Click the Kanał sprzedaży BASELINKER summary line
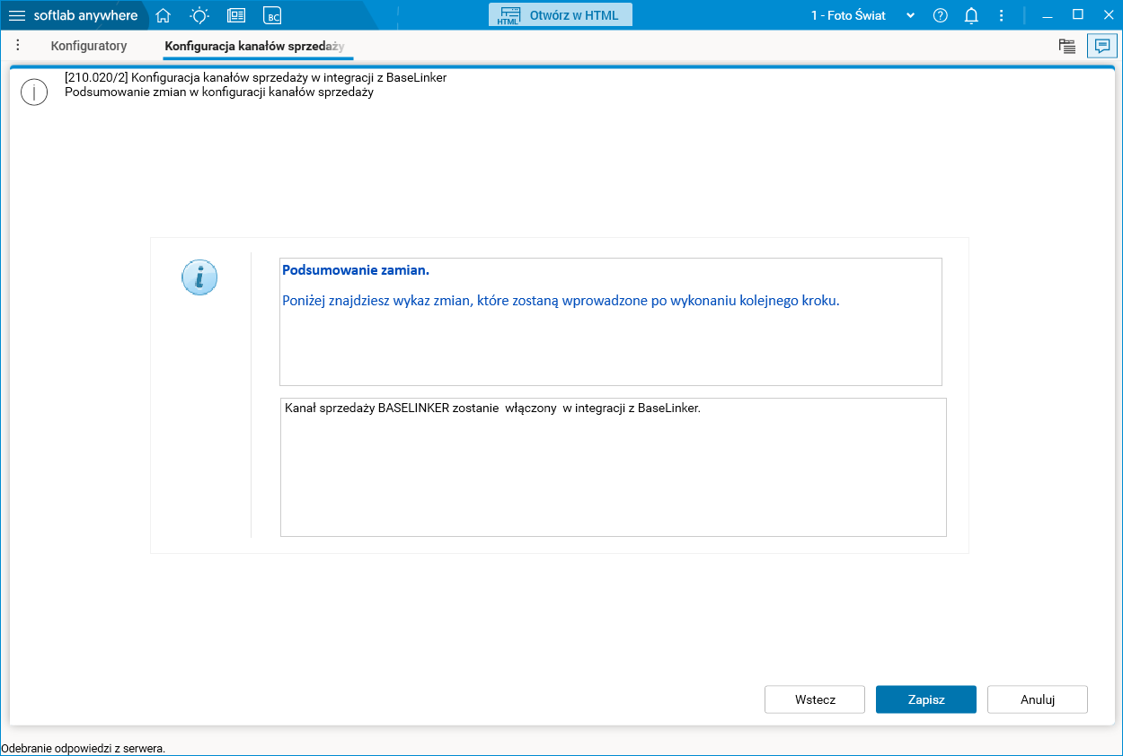Screen dimensions: 1123x756 point(492,408)
